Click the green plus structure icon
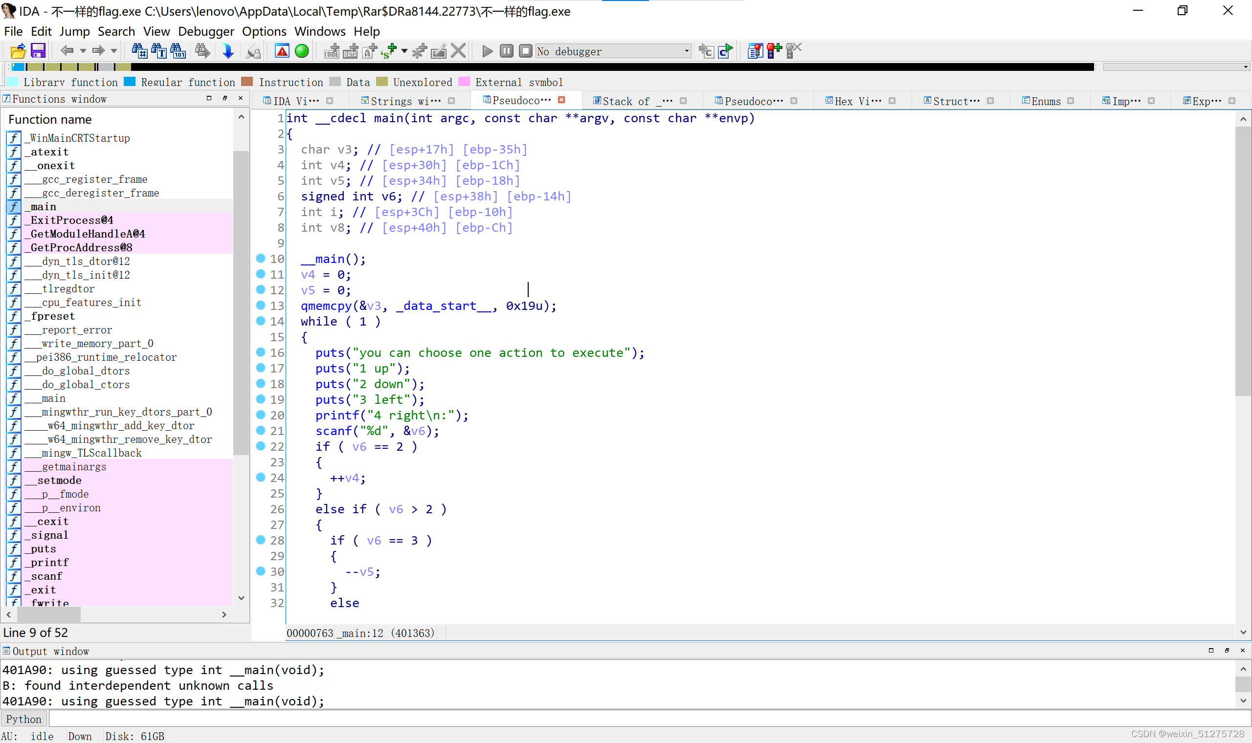Screen dimensions: 1252x743 coord(389,51)
